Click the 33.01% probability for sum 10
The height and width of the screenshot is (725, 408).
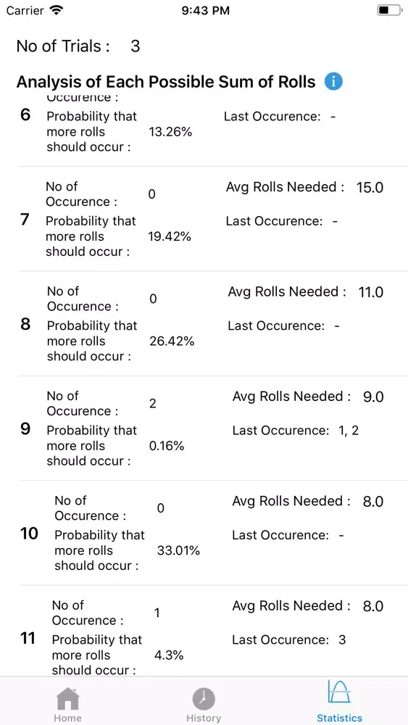[x=178, y=551]
